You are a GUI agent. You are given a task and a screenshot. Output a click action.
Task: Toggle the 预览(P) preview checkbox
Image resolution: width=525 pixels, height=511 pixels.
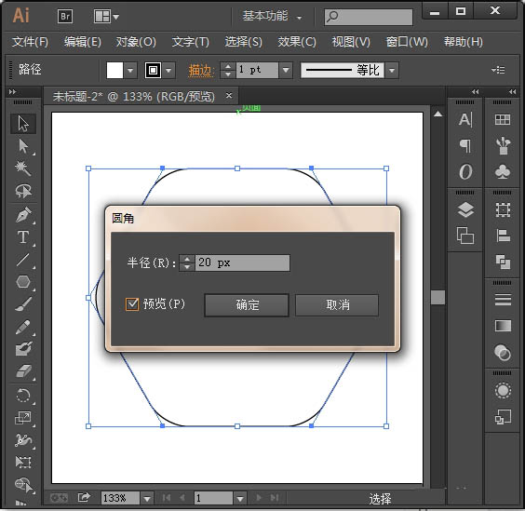click(132, 304)
